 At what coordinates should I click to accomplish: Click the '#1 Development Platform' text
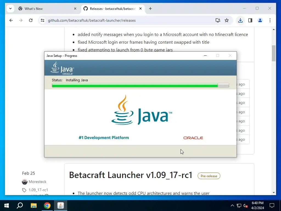coord(104,138)
